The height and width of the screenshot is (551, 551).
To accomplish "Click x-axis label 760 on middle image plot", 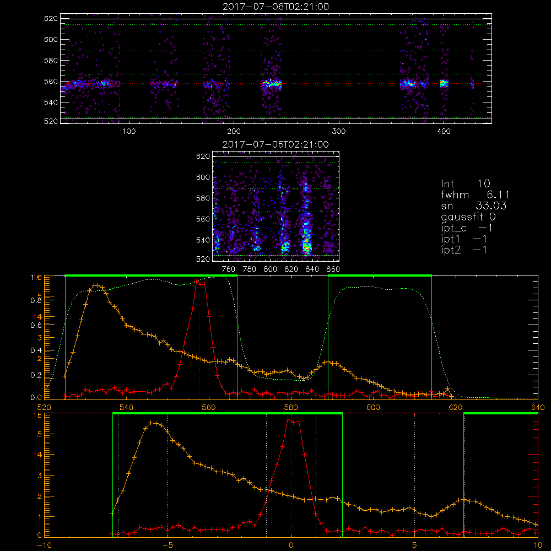I will pyautogui.click(x=229, y=269).
